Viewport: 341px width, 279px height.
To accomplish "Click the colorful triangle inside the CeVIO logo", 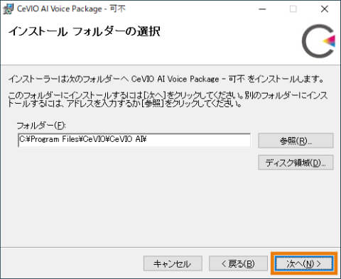I will [x=330, y=40].
